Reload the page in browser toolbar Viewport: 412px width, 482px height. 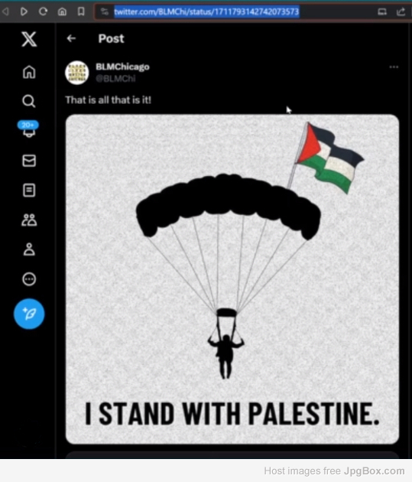point(44,11)
